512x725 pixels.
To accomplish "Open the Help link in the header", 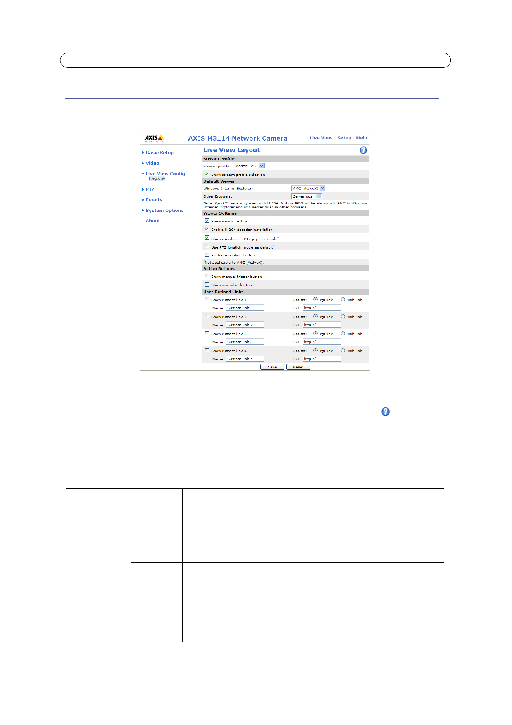I will (361, 138).
